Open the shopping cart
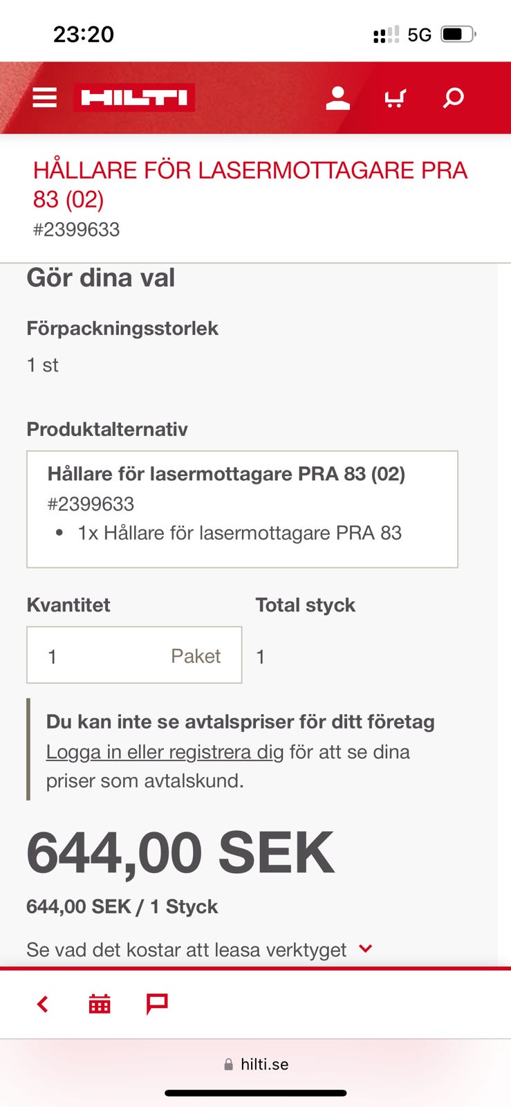511x1107 pixels. tap(395, 98)
